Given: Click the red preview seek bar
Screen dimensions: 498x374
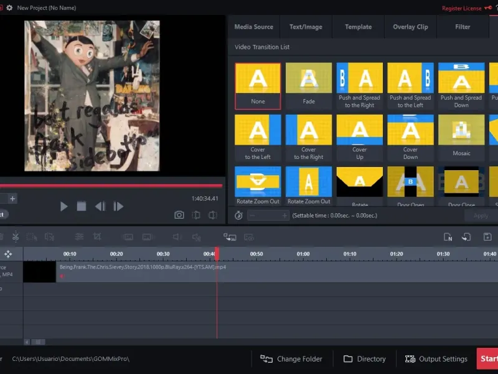Looking at the screenshot, I should [111, 186].
